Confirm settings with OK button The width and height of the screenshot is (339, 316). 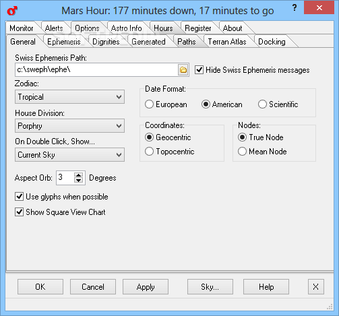(40, 287)
